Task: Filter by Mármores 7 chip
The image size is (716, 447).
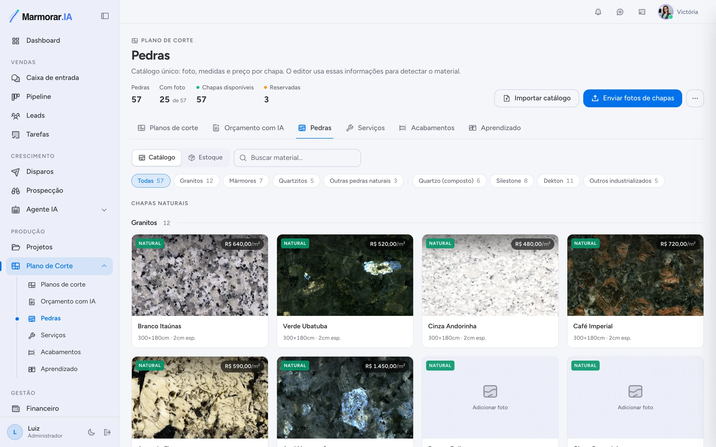Action: pos(246,181)
